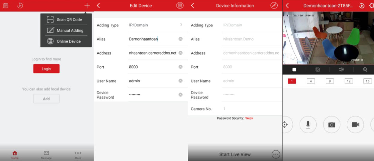Clear the Alias field text
The width and height of the screenshot is (374, 161).
tap(181, 39)
